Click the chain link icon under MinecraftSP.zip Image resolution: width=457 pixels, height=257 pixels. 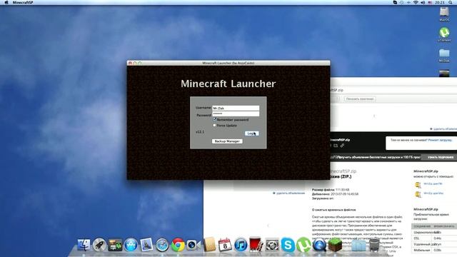pos(342,146)
